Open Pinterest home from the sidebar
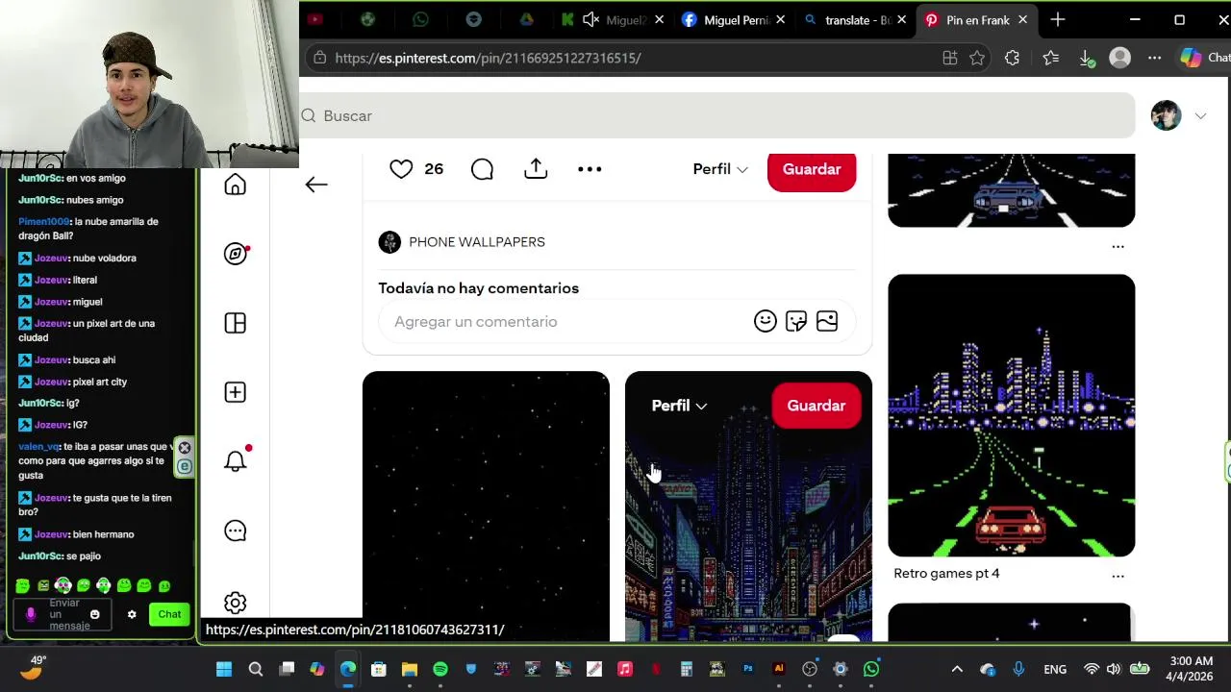1231x692 pixels. coord(236,185)
